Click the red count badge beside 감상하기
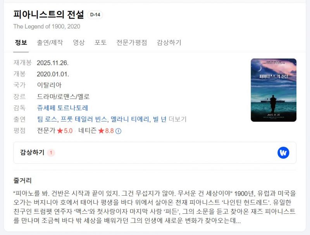Viewport: 310px width, 235px height. pyautogui.click(x=51, y=152)
